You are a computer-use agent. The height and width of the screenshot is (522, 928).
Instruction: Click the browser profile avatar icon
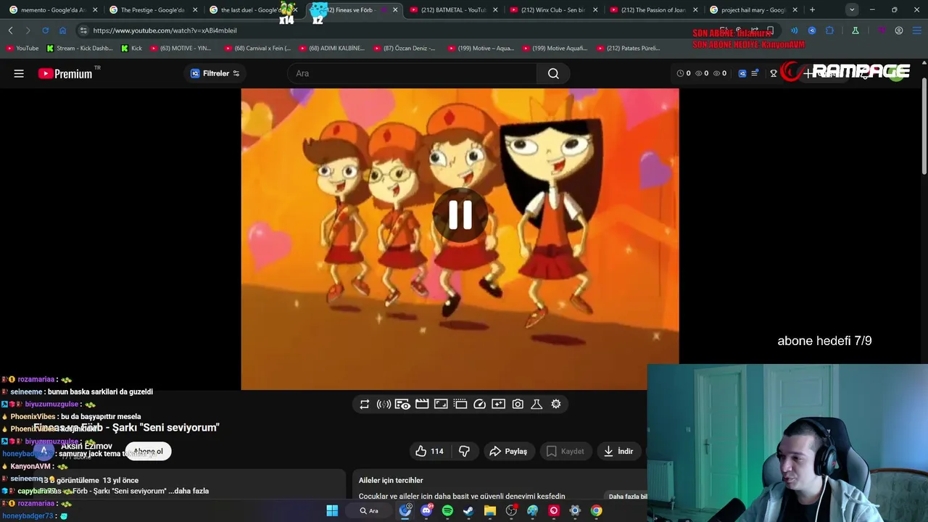(899, 30)
